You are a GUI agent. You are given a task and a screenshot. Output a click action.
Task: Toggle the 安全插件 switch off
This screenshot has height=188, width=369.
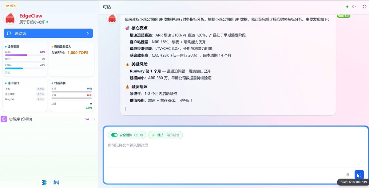114,135
